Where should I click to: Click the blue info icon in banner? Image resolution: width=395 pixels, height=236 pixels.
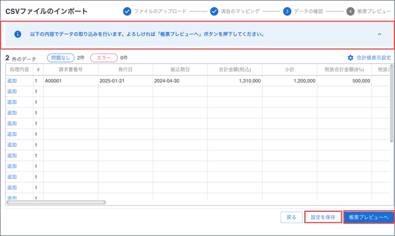18,34
